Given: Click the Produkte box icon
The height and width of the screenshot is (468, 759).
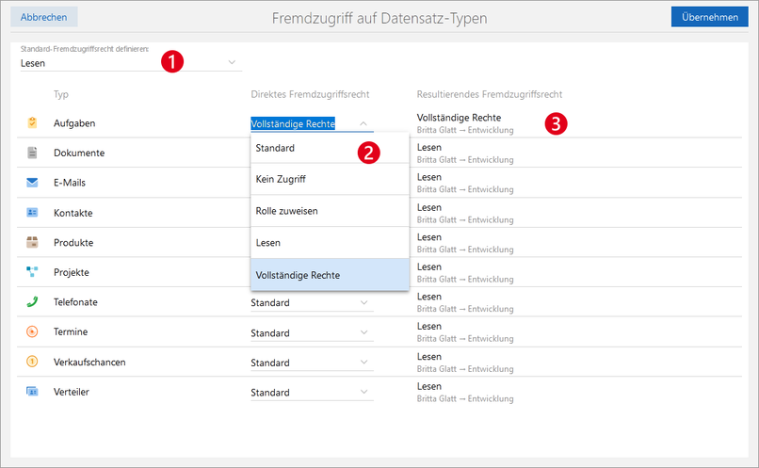Looking at the screenshot, I should pos(32,242).
